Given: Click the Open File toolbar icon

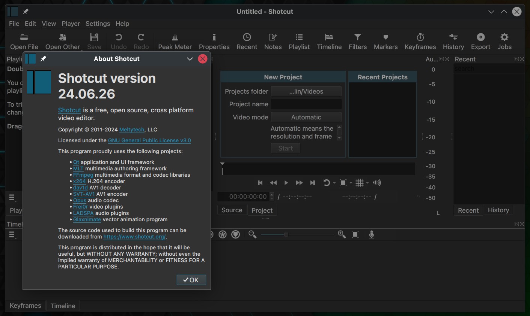Looking at the screenshot, I should (24, 37).
